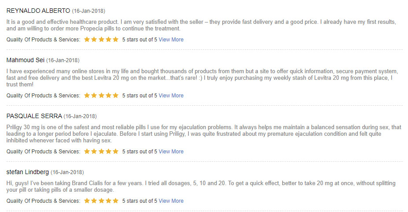Open View More link in Mahmoud Sei's review
Screen dimensions: 408x212
pos(171,96)
